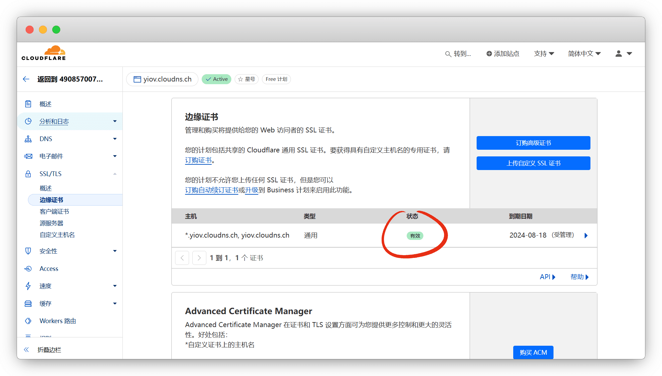Click the Workers 路由 icon

28,321
